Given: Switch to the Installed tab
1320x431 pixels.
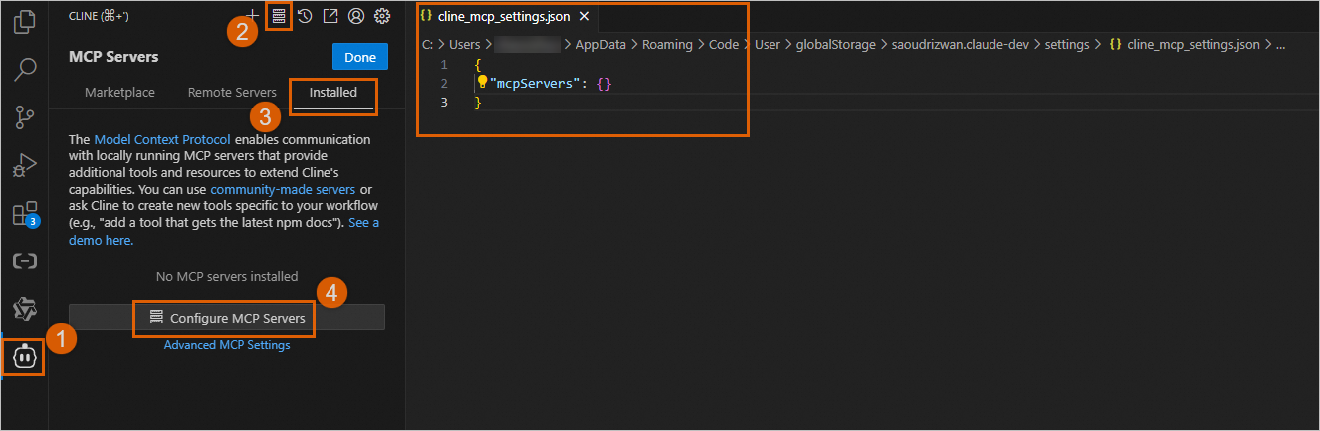Looking at the screenshot, I should (333, 92).
